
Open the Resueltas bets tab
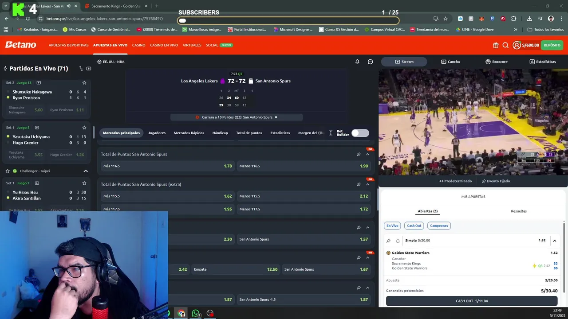(x=519, y=211)
